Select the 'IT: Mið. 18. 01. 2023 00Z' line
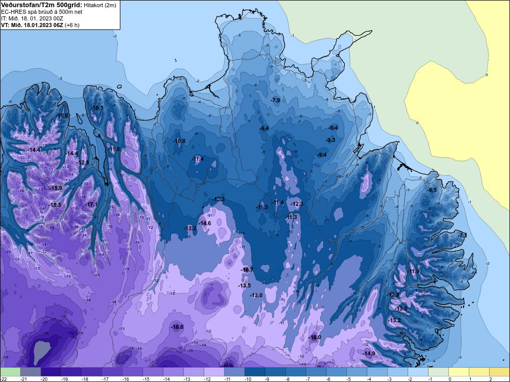Image resolution: width=510 pixels, height=382 pixels. pyautogui.click(x=32, y=18)
